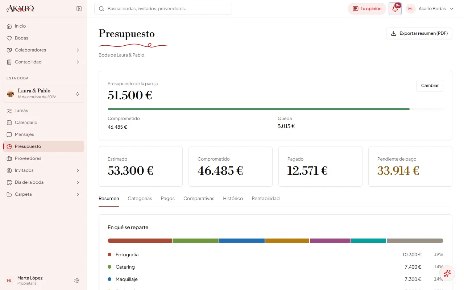Viewport: 464px width, 290px height.
Task: Click the Catering row in the breakdown
Action: tap(275, 267)
